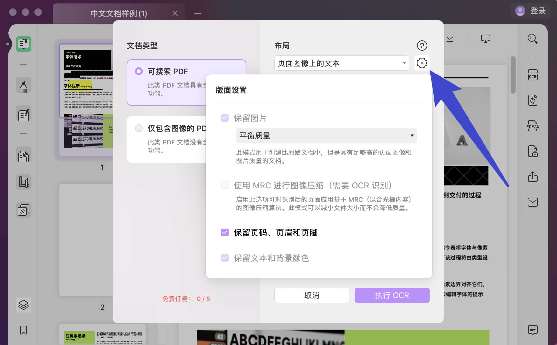Open the 平衡质量 image quality dropdown
The image size is (557, 345).
[326, 136]
